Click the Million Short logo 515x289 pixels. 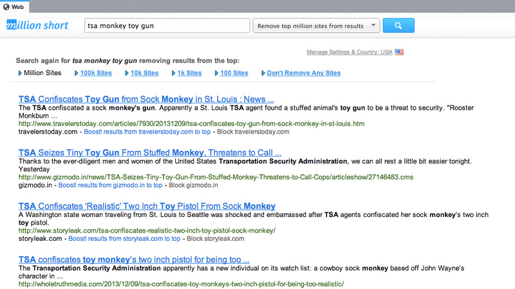click(37, 25)
